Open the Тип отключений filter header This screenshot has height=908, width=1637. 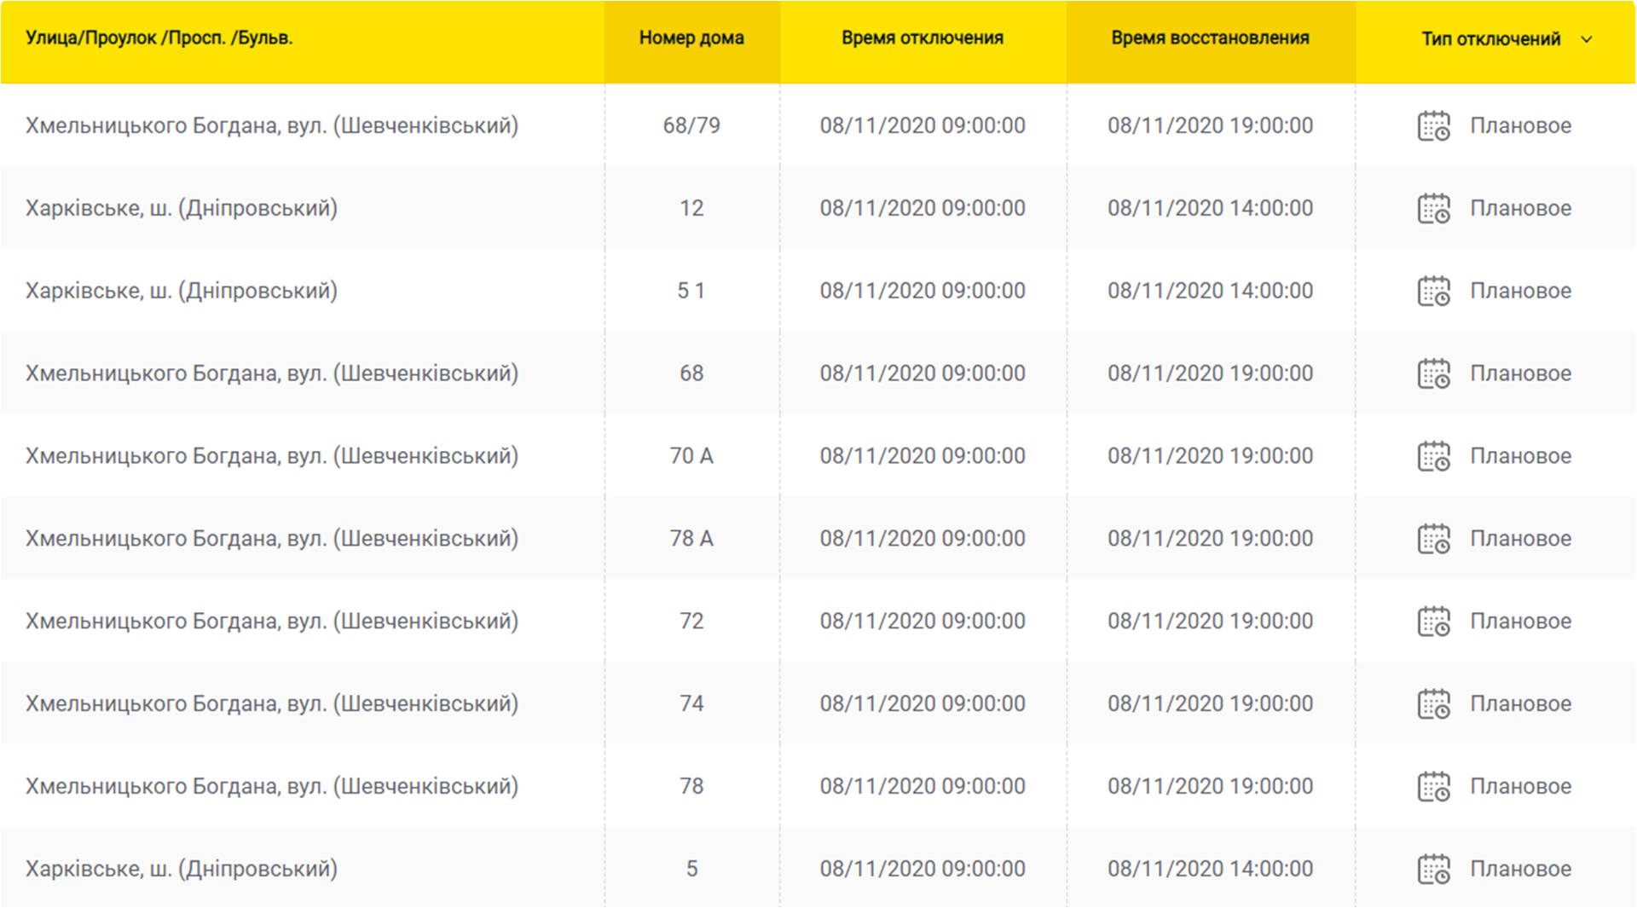pyautogui.click(x=1490, y=39)
